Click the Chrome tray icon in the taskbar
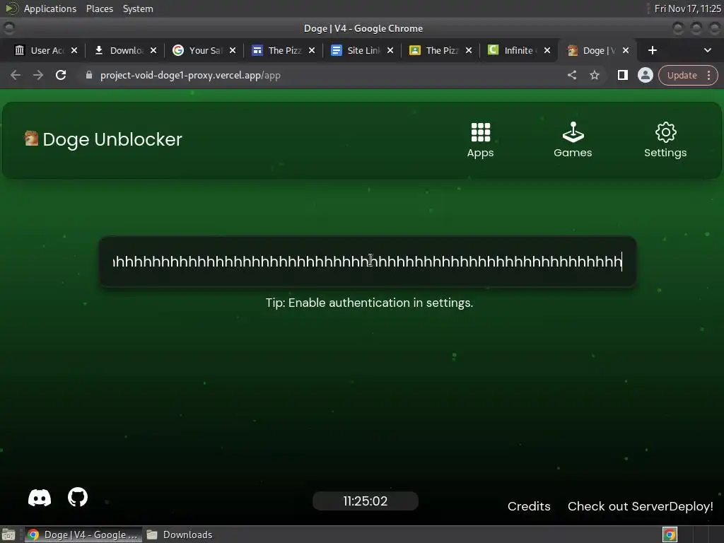This screenshot has height=543, width=724. click(x=670, y=535)
